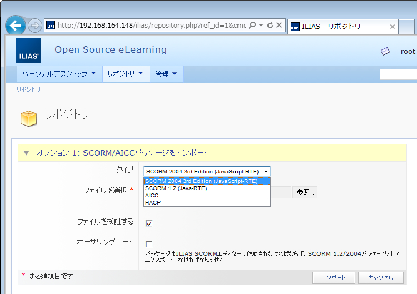Screen dimensions: 417x294
Task: Click the キャンセル button
Action: tap(380, 278)
